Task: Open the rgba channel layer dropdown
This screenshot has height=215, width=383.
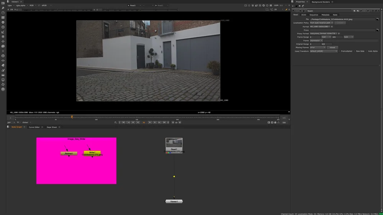Action: 11,5
